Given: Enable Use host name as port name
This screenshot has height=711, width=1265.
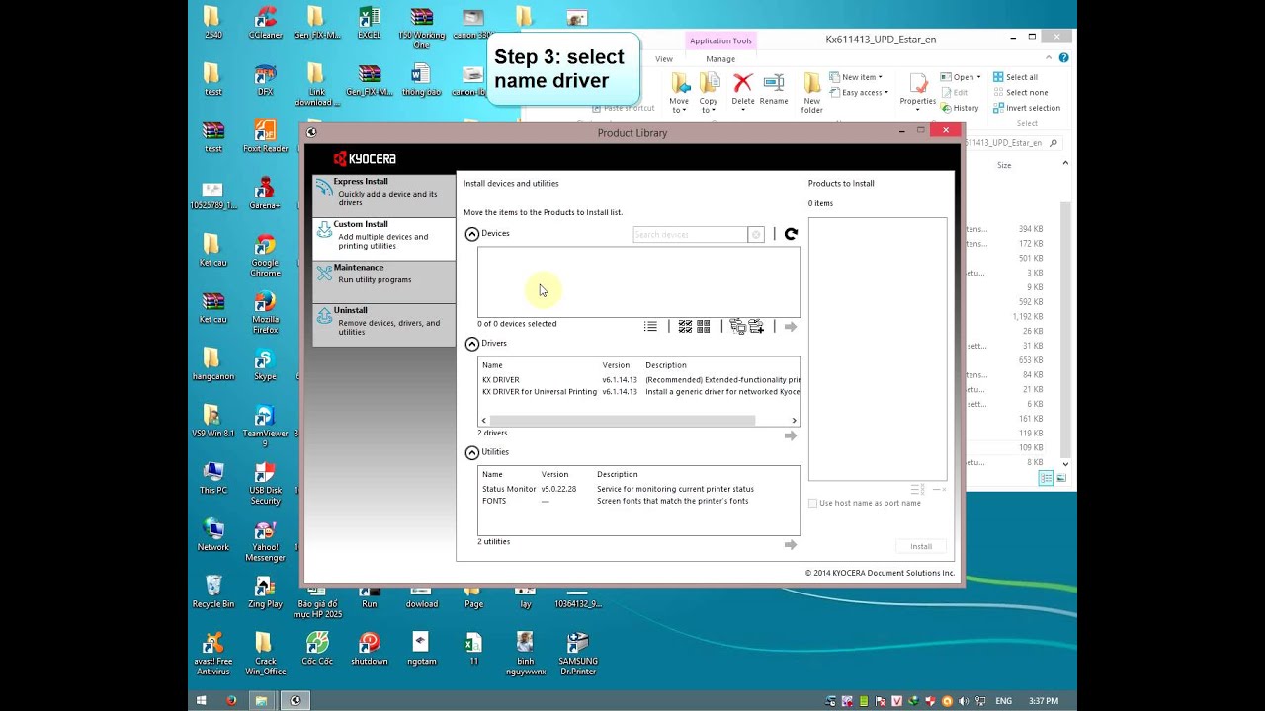Looking at the screenshot, I should (x=813, y=503).
